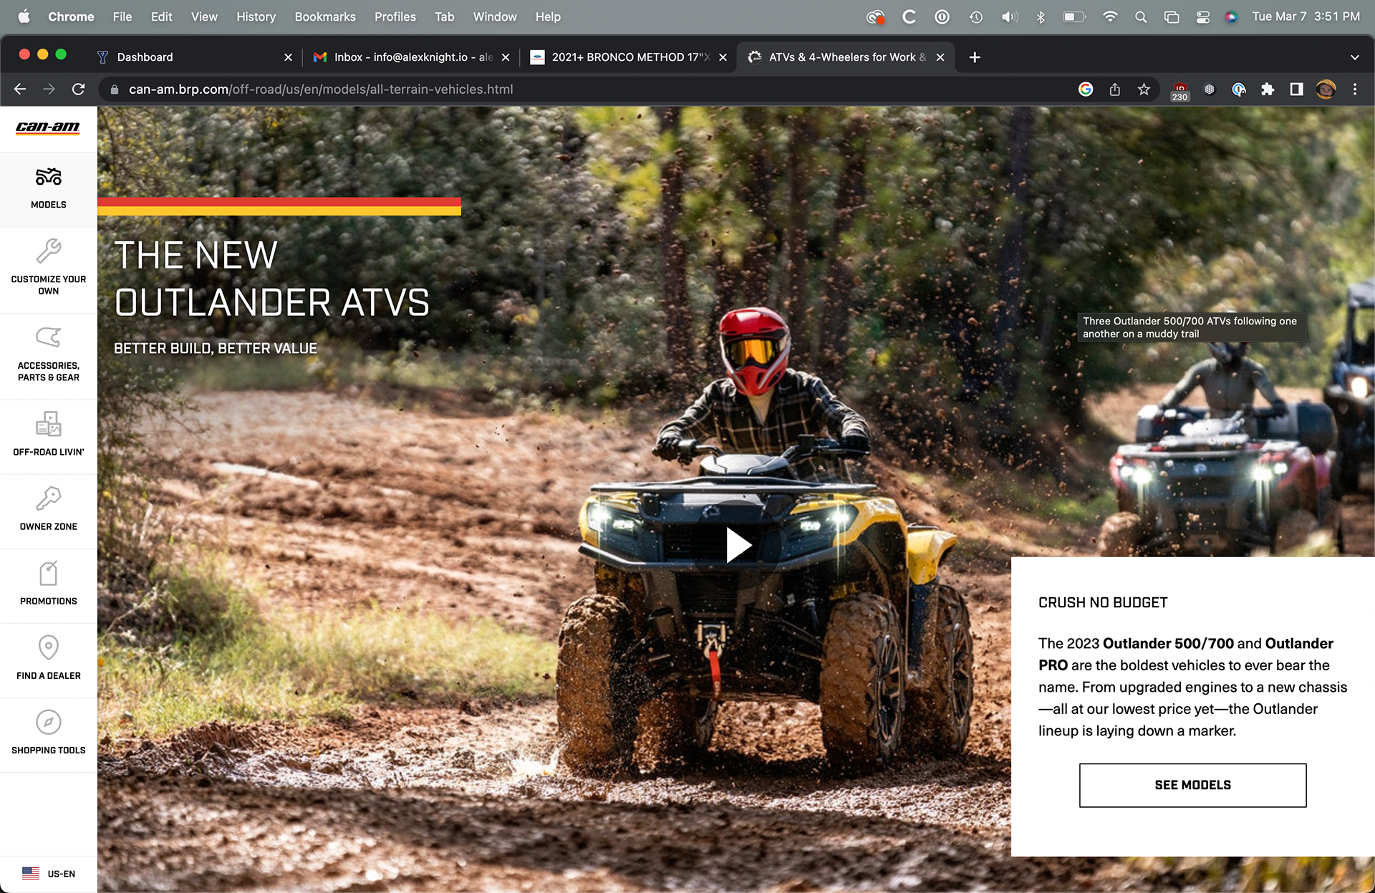Close the Inbox tab

pyautogui.click(x=506, y=57)
